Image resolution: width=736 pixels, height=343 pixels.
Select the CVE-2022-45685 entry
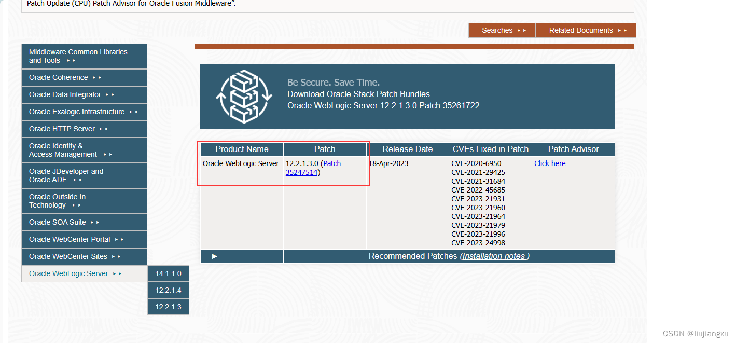(478, 190)
